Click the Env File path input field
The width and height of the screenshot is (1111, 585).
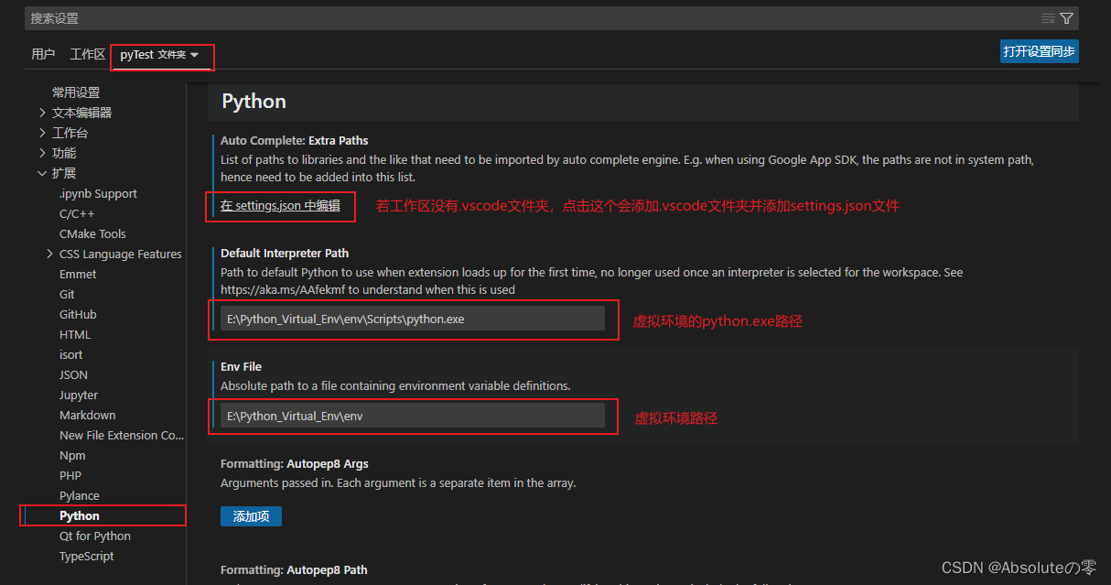tap(412, 417)
